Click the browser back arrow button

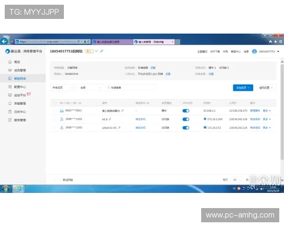click(x=4, y=42)
